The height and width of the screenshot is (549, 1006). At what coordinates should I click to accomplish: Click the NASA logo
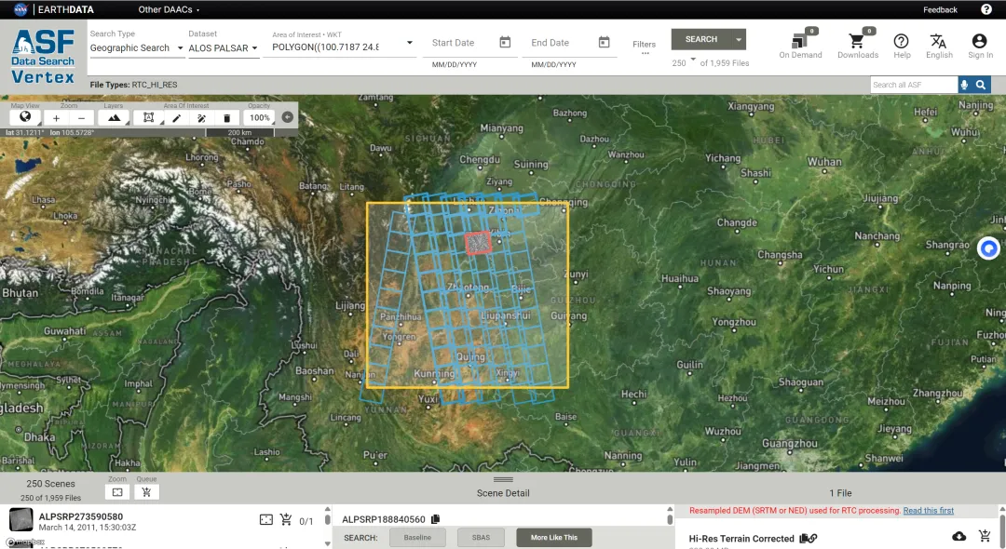pos(20,9)
